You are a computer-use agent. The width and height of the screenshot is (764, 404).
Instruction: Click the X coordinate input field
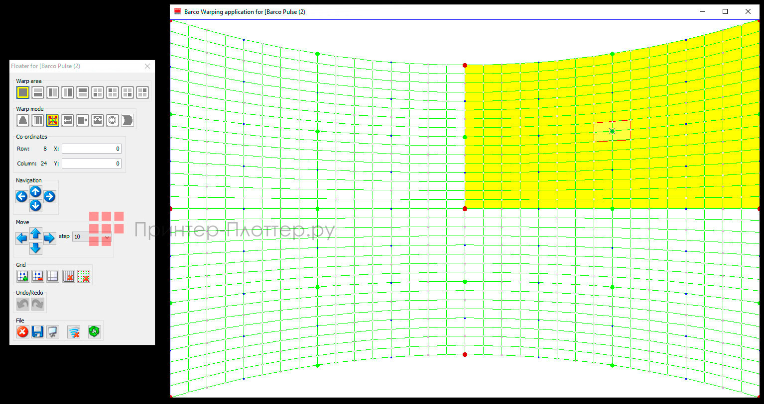[x=92, y=149]
